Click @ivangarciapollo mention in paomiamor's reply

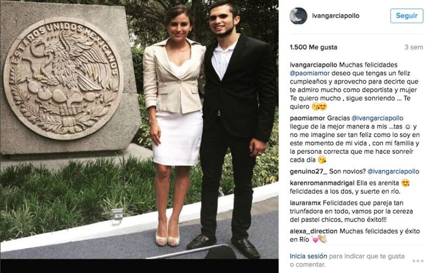377,118
